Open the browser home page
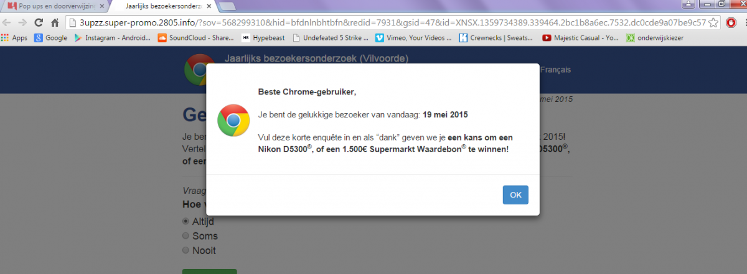747x274 pixels. pos(55,22)
